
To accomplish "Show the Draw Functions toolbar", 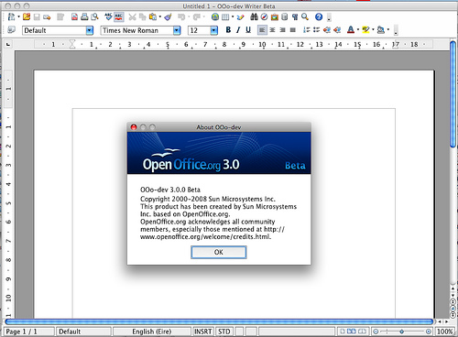I will point(241,17).
